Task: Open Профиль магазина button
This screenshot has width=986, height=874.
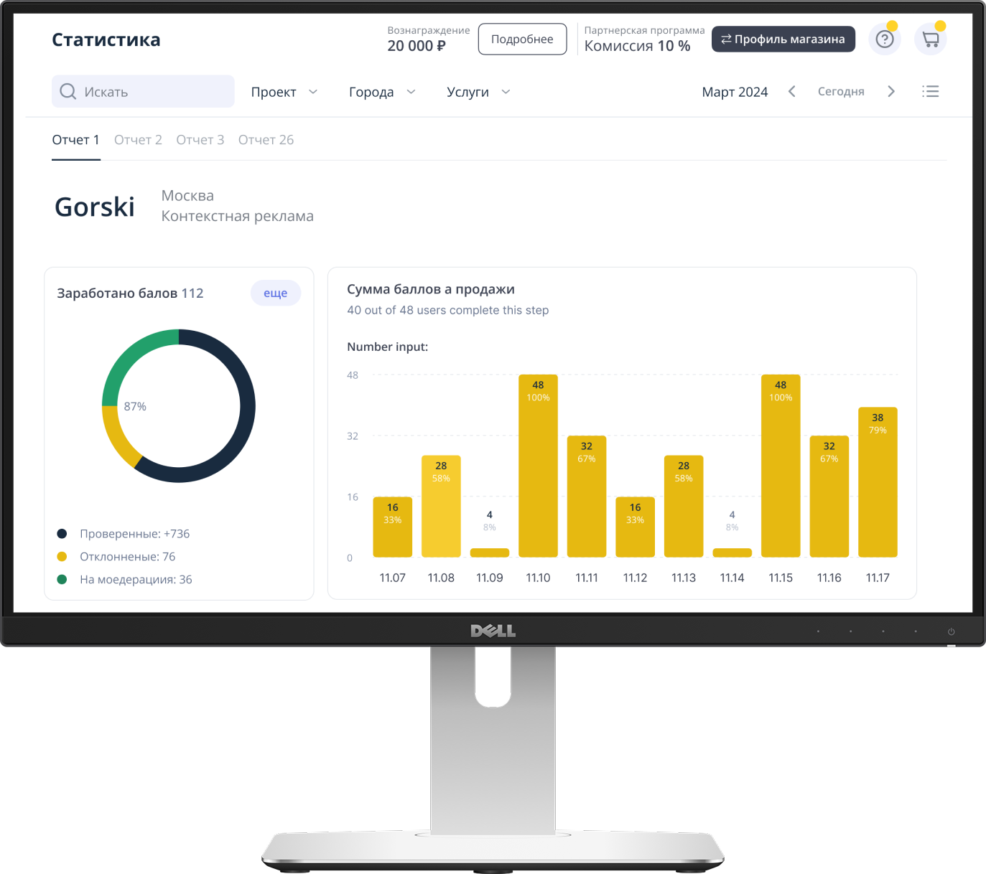Action: (783, 39)
